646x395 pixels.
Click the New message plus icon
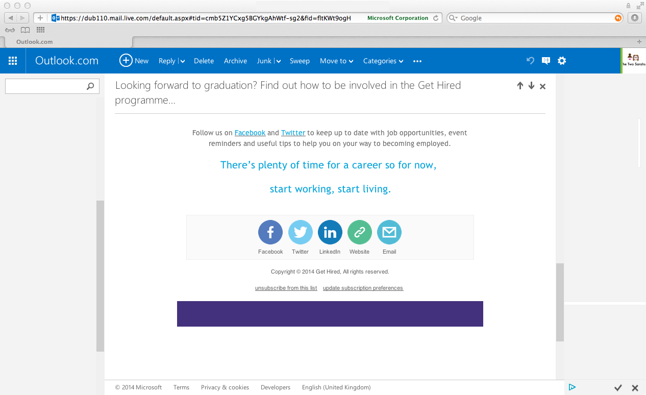(x=126, y=61)
